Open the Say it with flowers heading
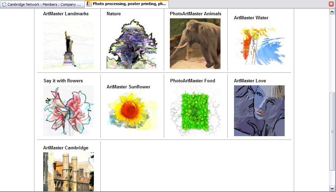The height and width of the screenshot is (192, 336). coord(63,81)
